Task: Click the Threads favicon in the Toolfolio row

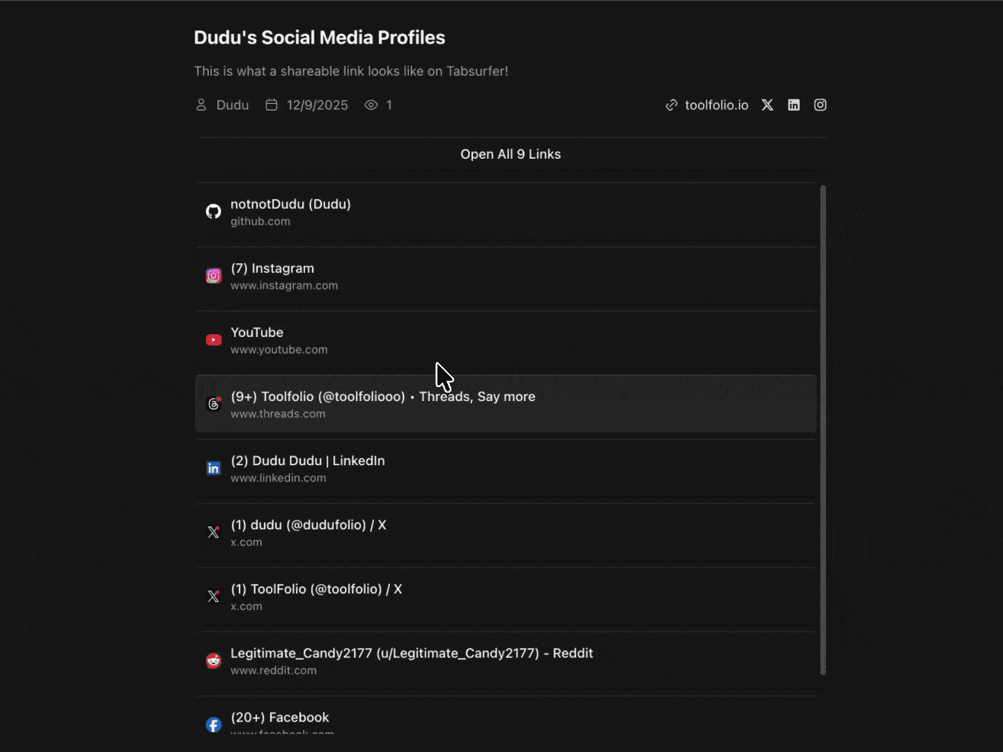Action: click(x=213, y=404)
